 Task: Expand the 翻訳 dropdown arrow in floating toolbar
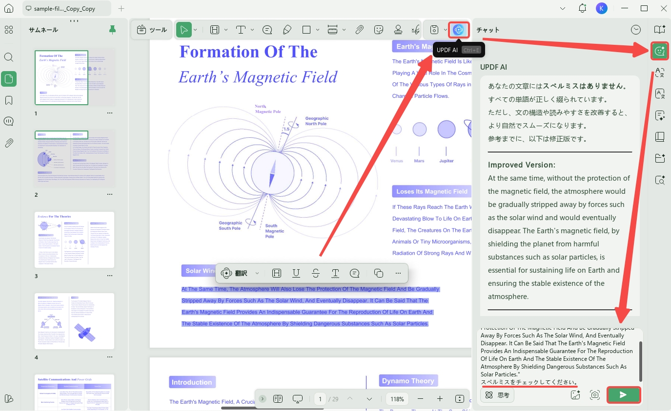point(257,273)
